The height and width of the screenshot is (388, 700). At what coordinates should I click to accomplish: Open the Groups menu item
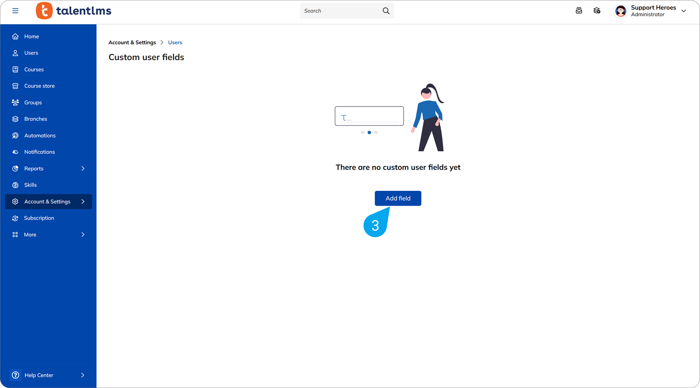tap(33, 103)
